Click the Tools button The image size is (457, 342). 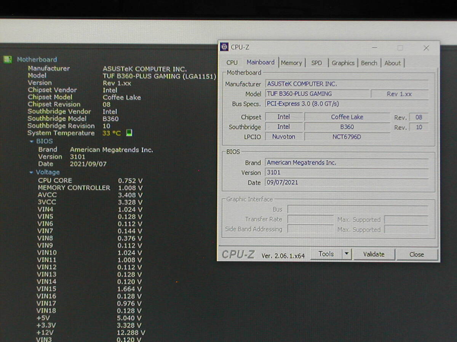326,254
